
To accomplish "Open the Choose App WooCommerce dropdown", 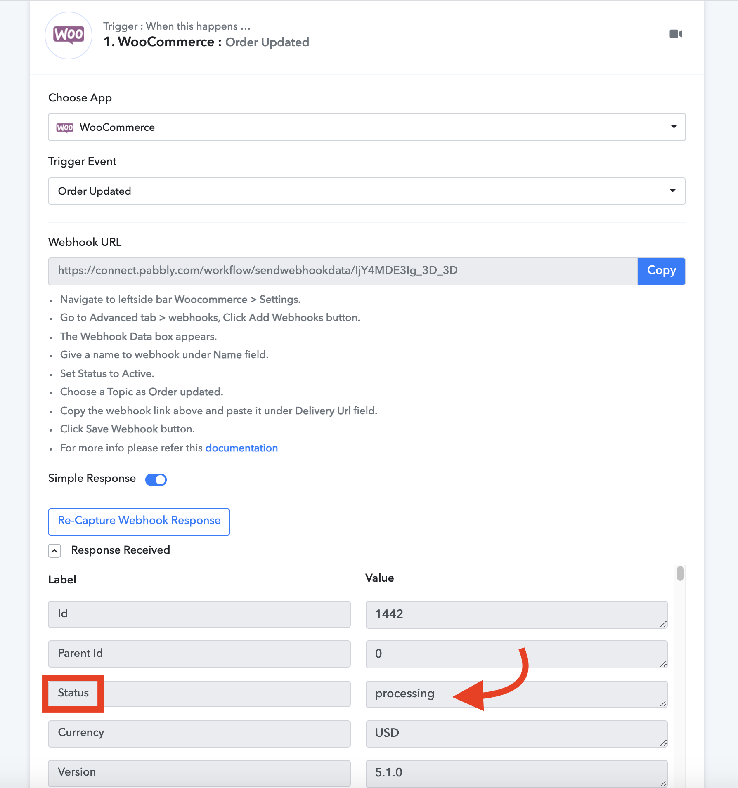I will click(367, 127).
